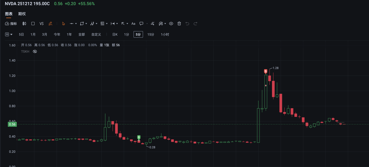This screenshot has height=167, width=369.
Task: Toggle TSKH indicator visibility
Action: [35, 51]
